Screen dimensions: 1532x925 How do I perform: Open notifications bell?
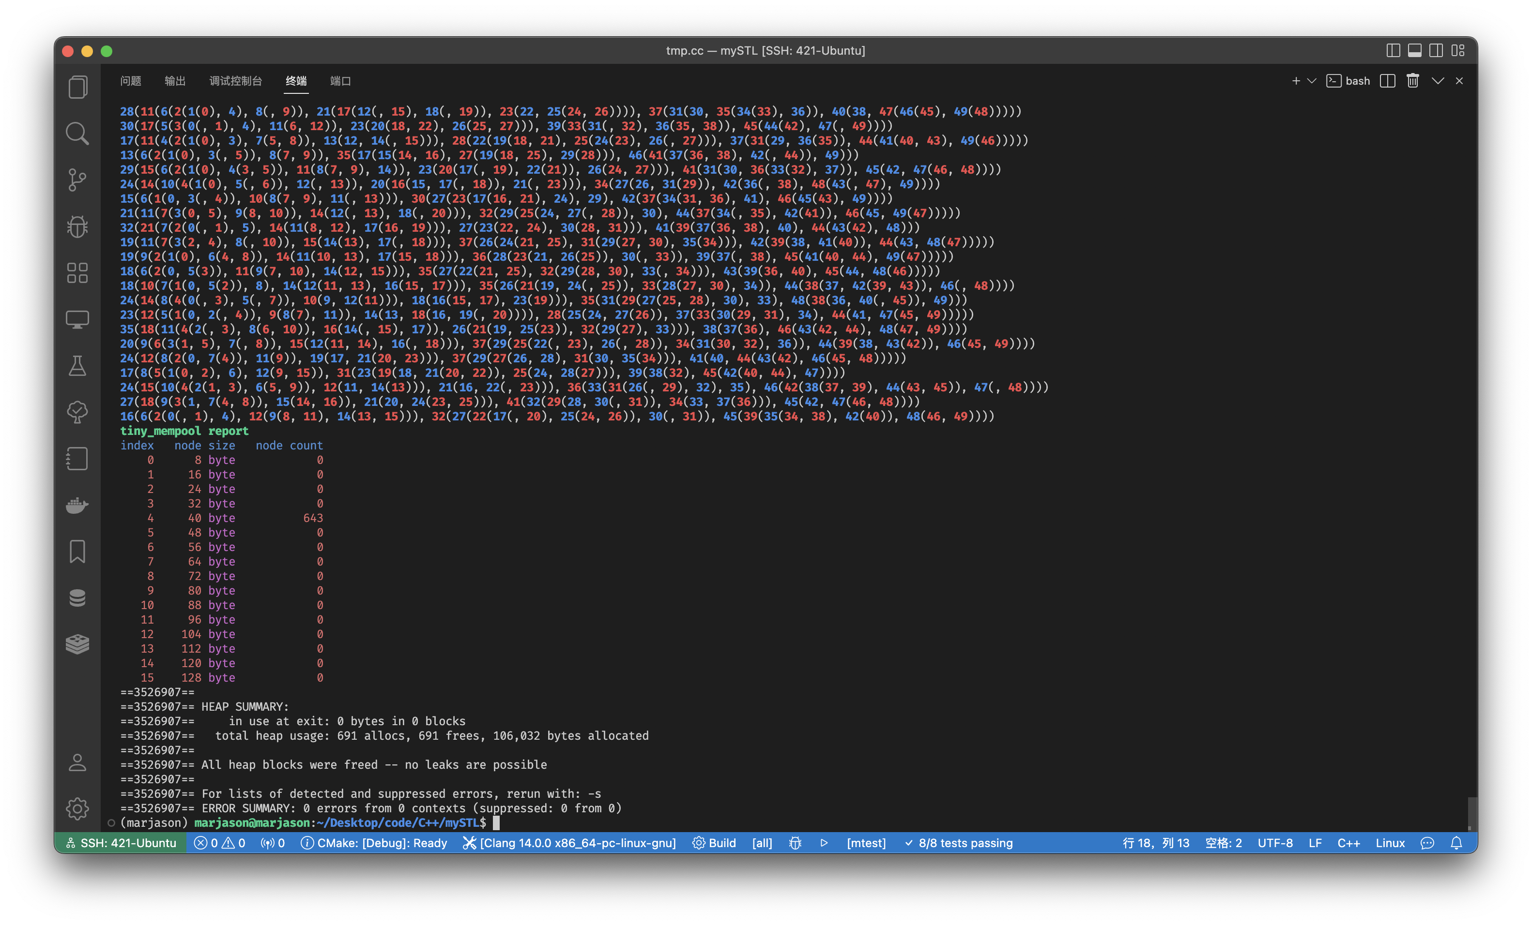point(1456,843)
